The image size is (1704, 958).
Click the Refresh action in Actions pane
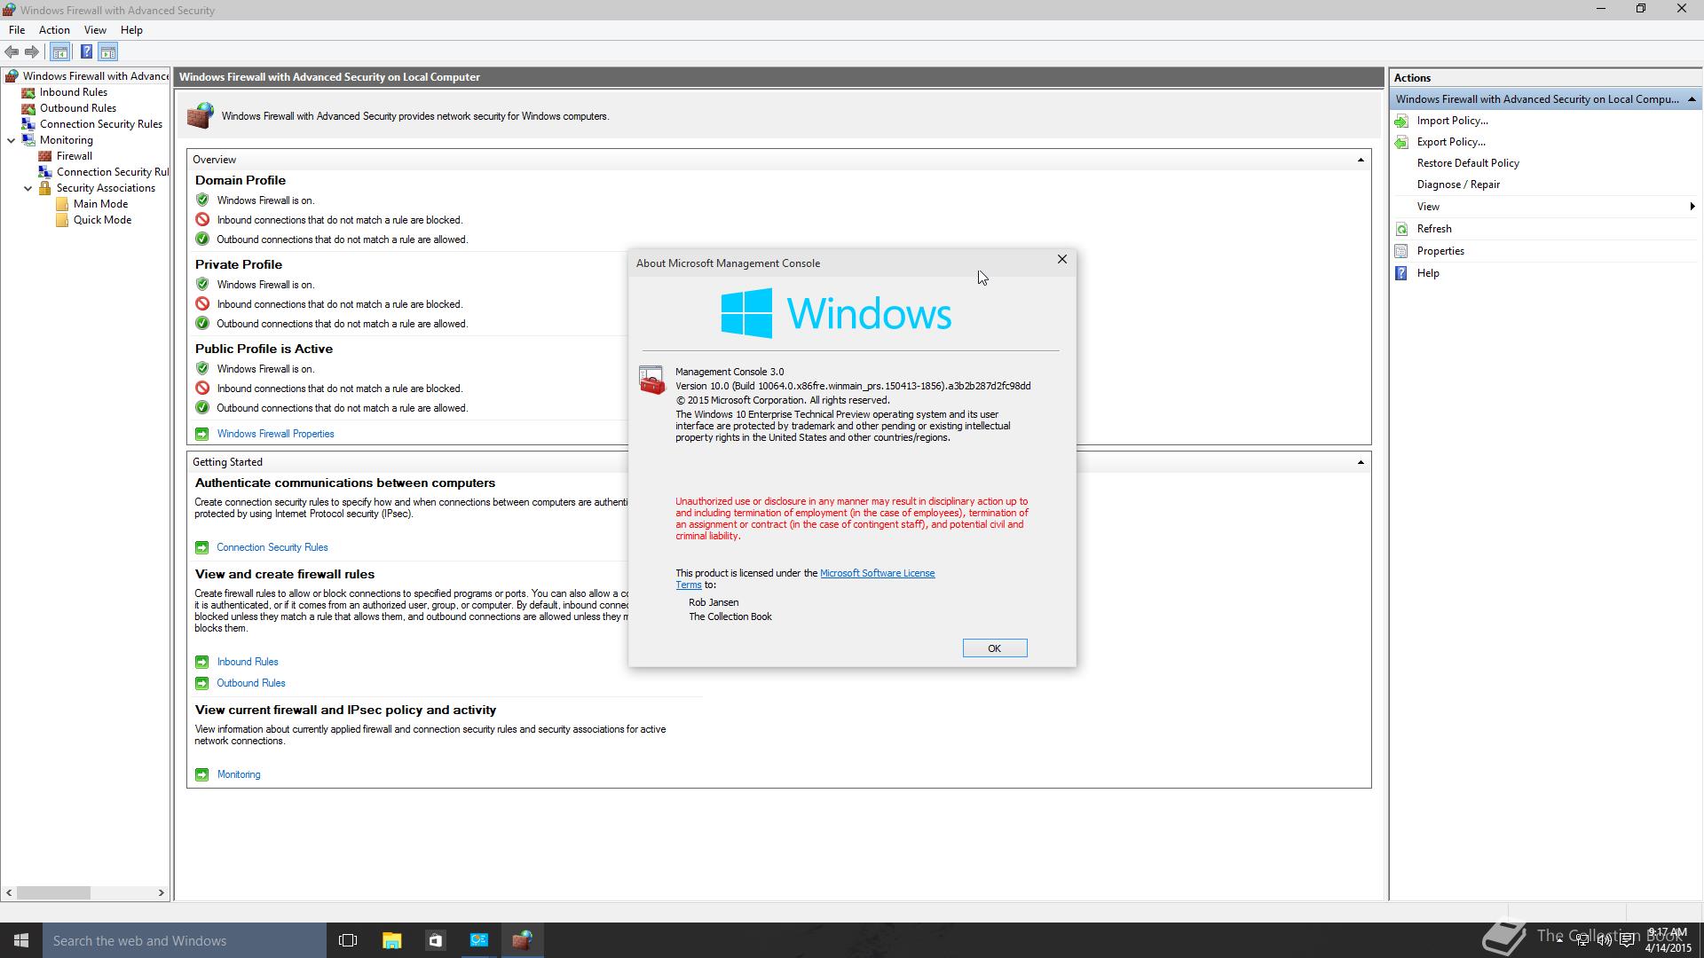coord(1433,229)
